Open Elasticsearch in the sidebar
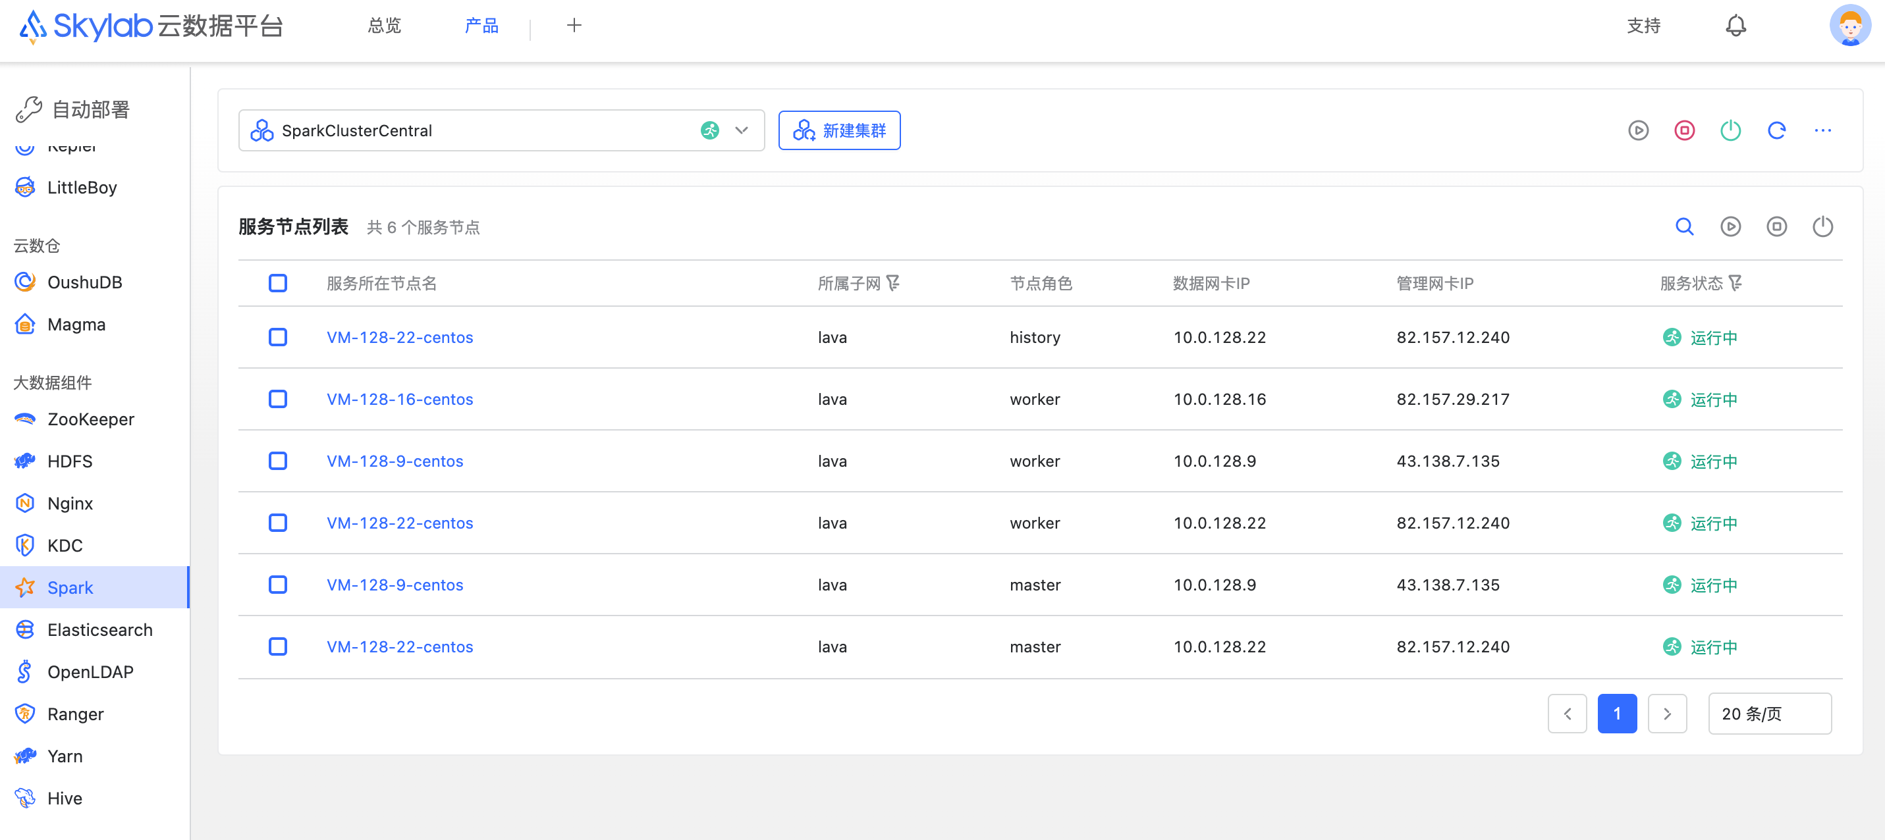1885x840 pixels. coord(95,630)
